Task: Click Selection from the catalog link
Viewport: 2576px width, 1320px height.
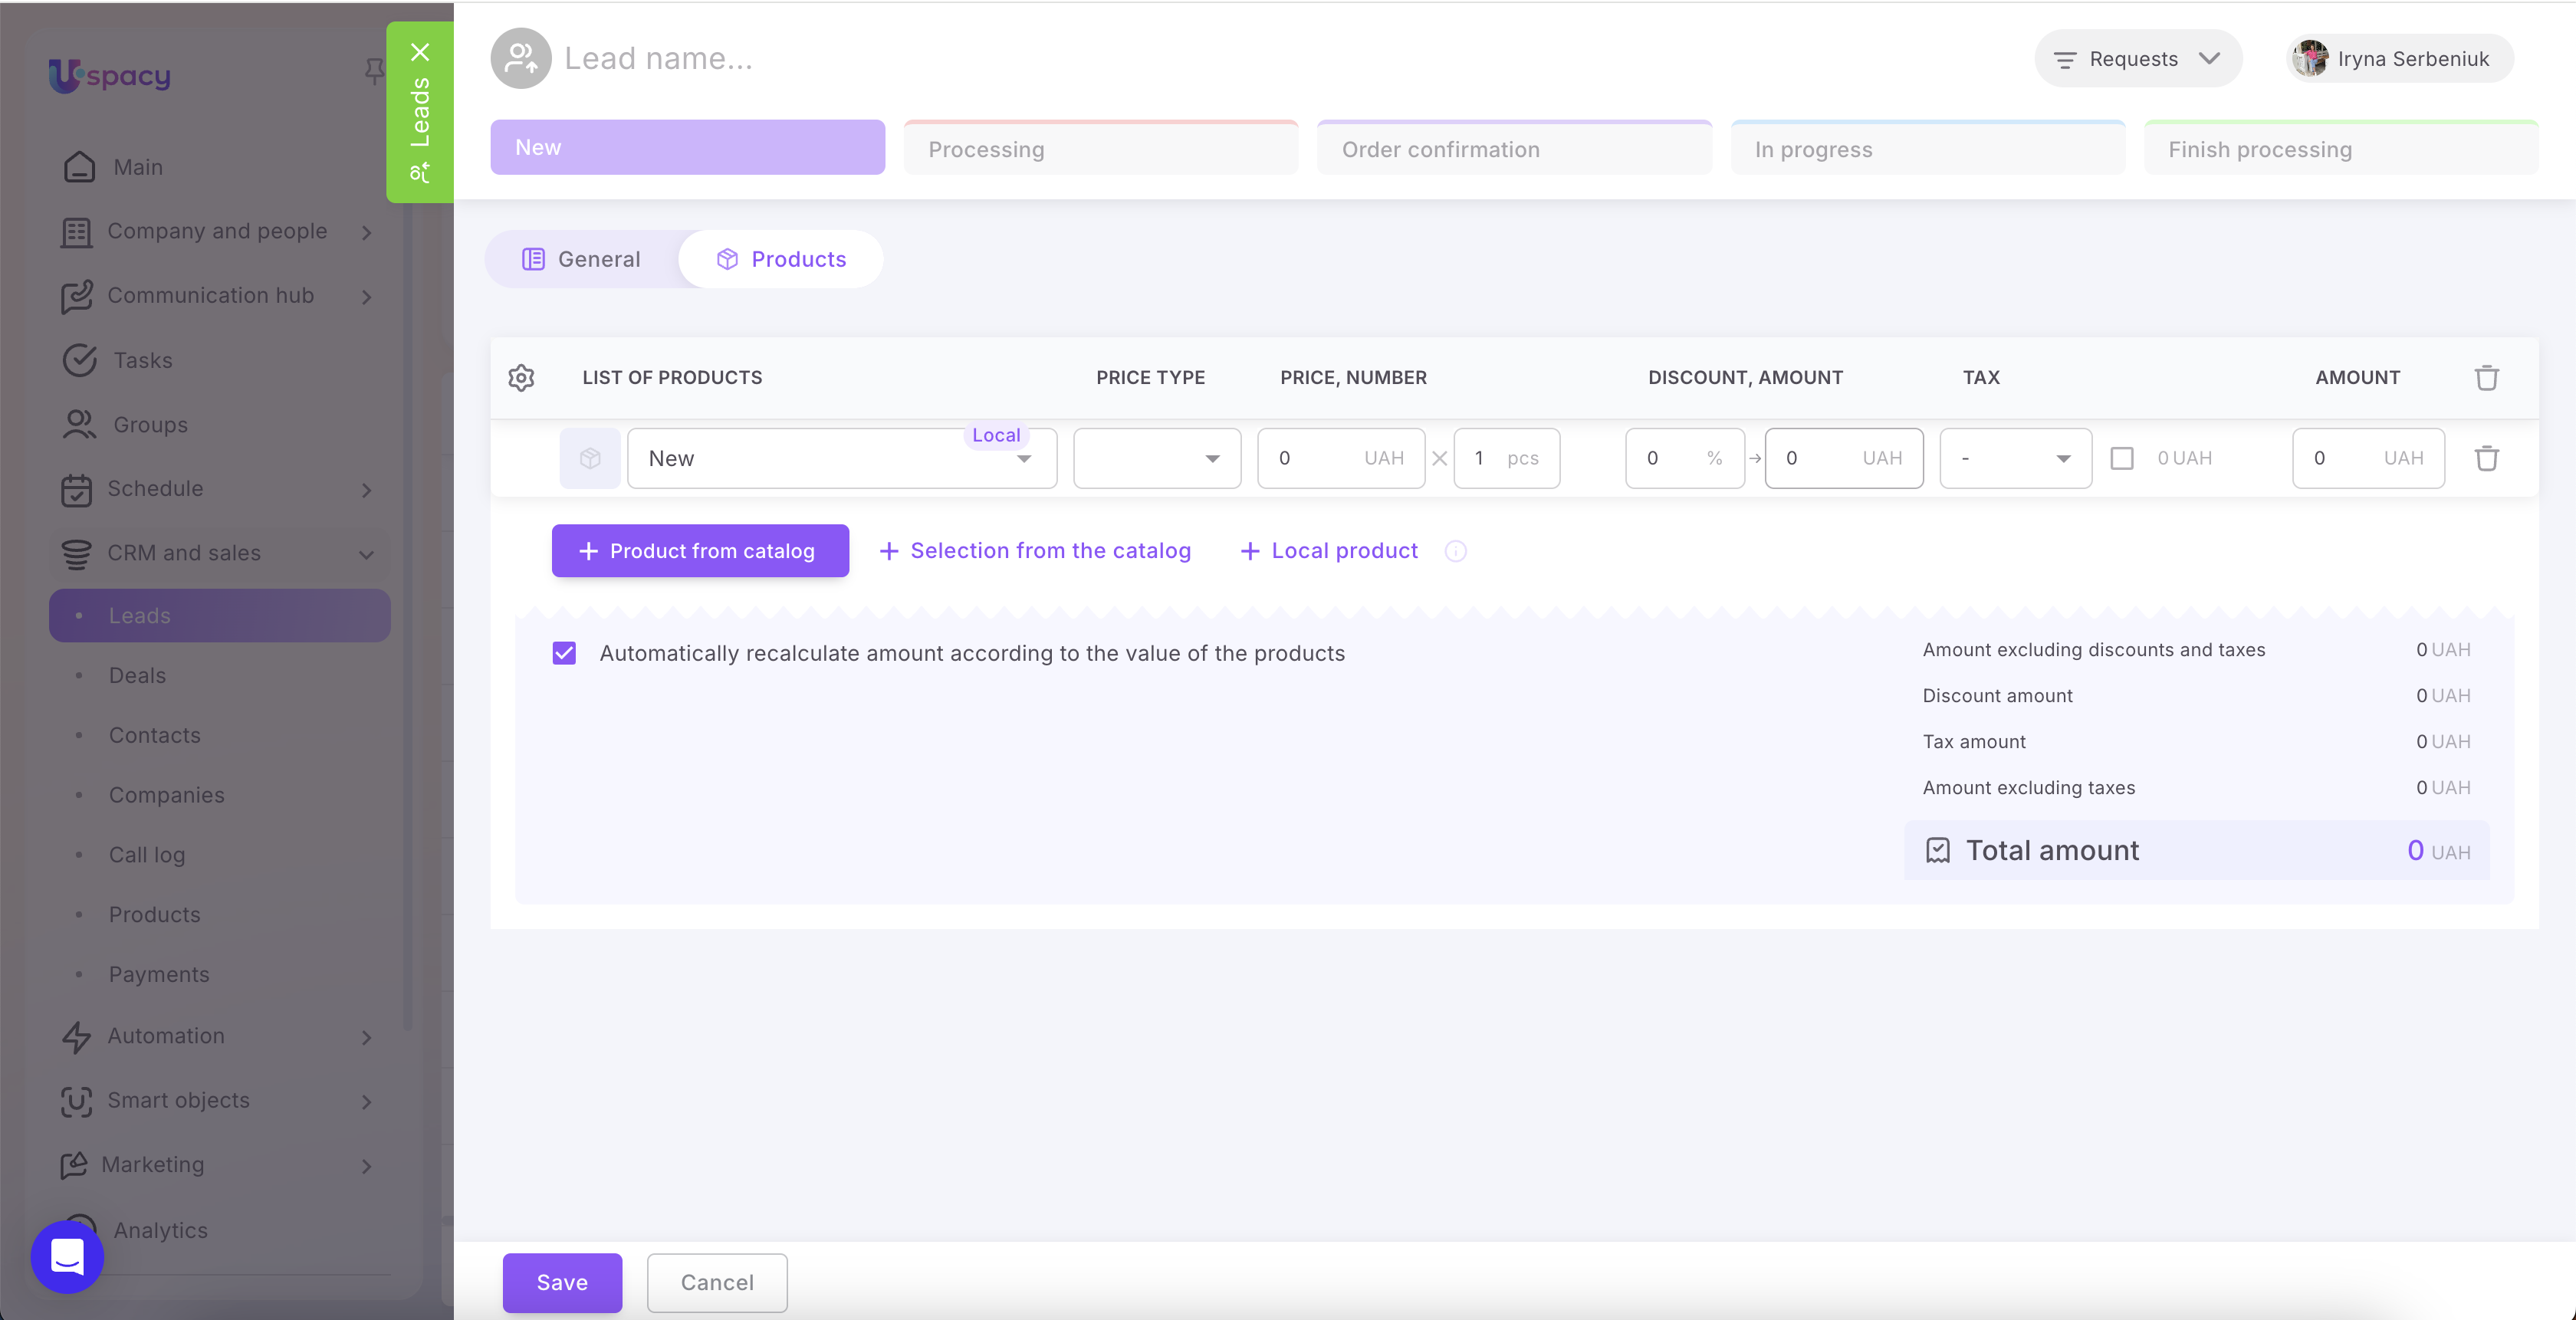Action: tap(1035, 551)
